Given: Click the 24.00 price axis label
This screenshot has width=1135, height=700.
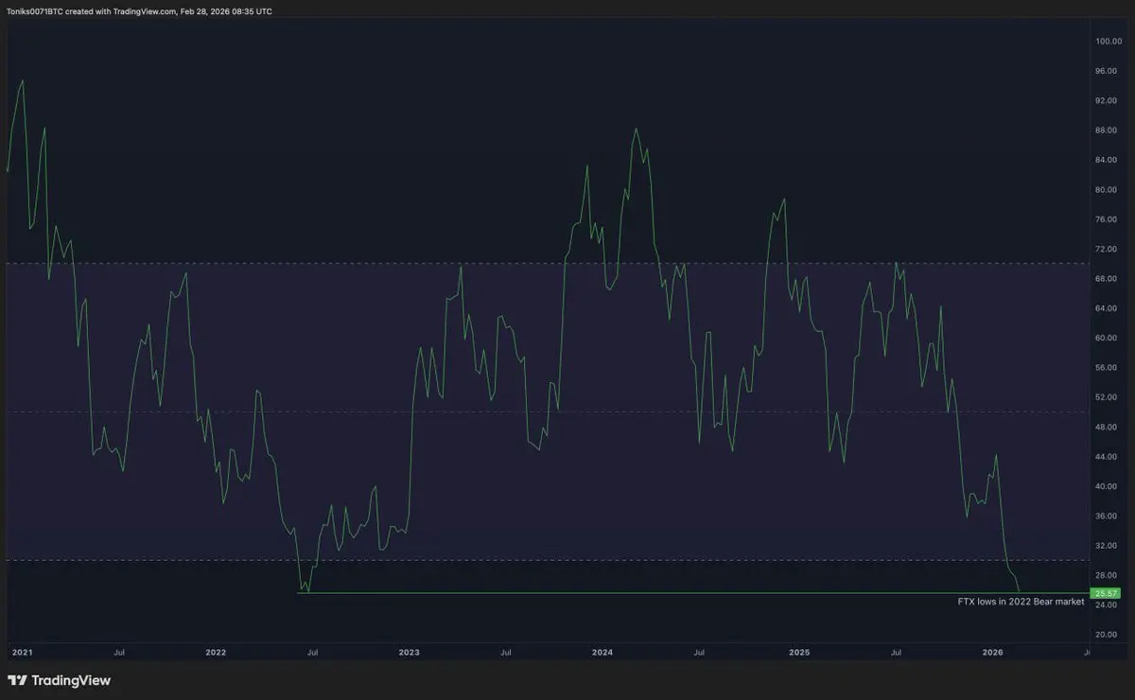Looking at the screenshot, I should coord(1107,604).
